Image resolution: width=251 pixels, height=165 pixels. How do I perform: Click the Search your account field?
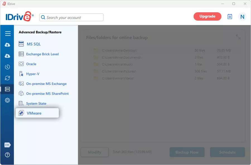coord(71,17)
